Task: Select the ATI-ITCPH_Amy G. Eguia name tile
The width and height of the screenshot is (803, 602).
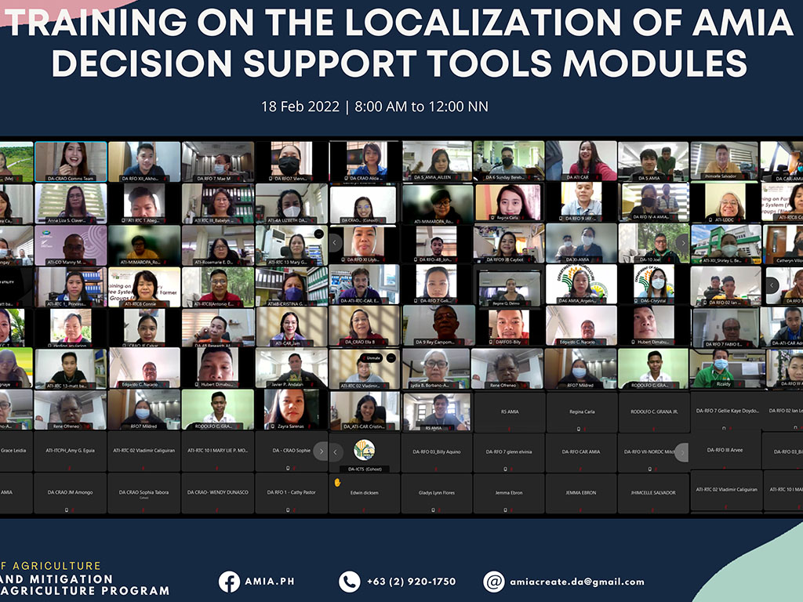Action: point(70,451)
